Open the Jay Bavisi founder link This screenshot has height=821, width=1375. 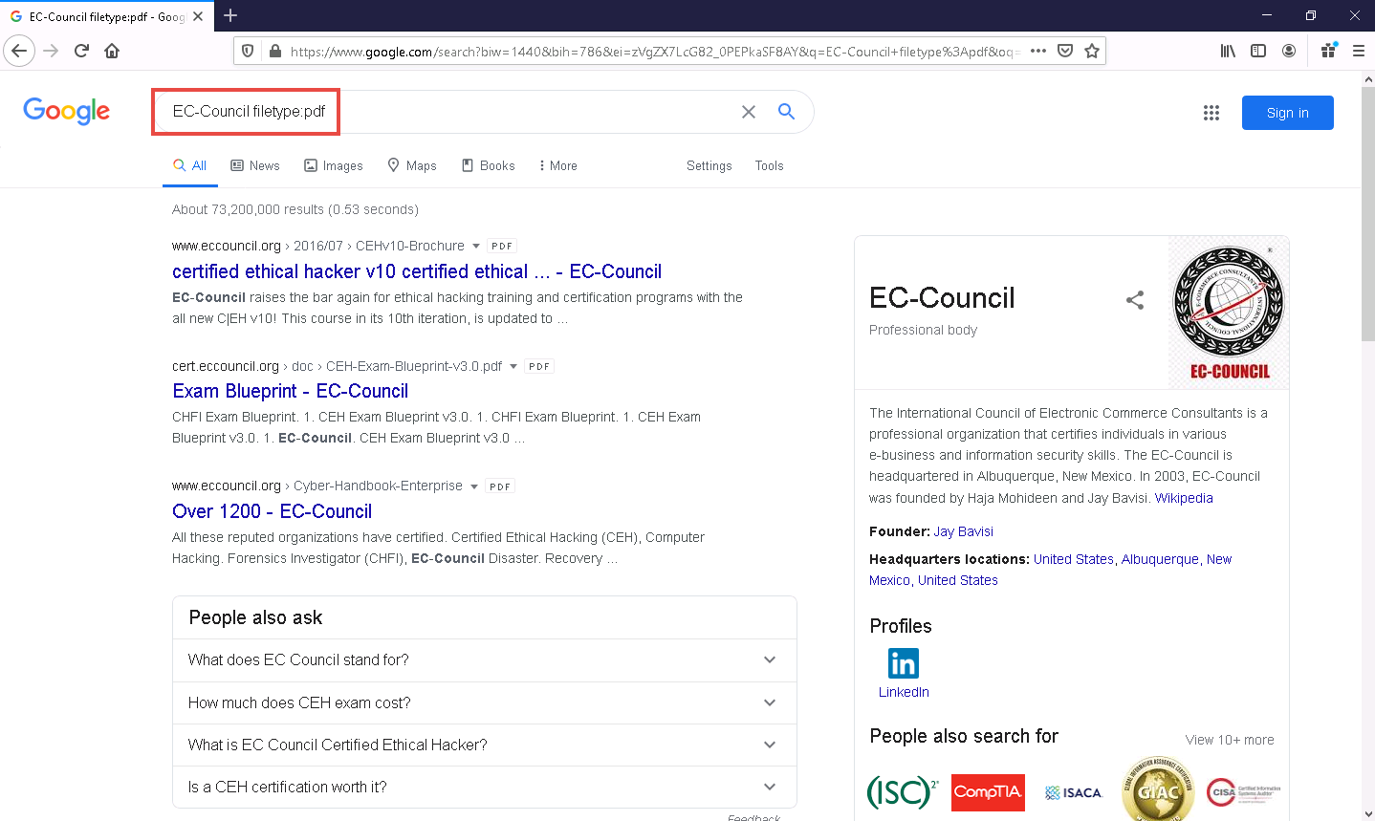[x=964, y=531]
